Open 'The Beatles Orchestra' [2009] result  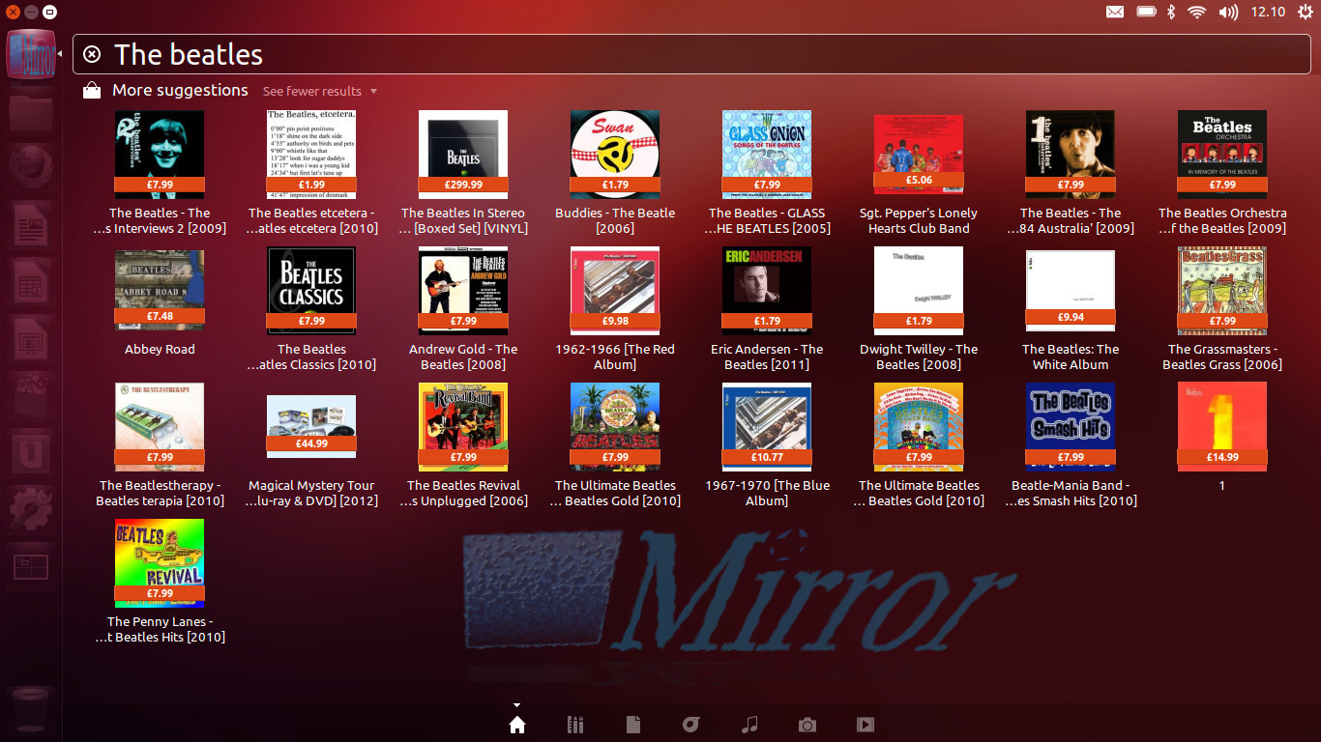pos(1222,172)
